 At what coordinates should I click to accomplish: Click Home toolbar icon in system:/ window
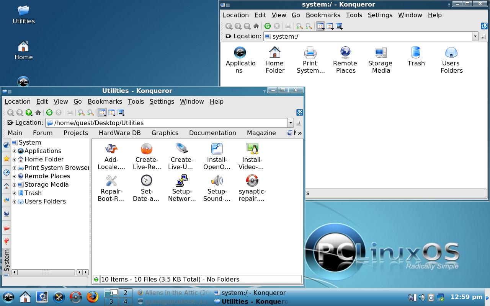click(256, 26)
